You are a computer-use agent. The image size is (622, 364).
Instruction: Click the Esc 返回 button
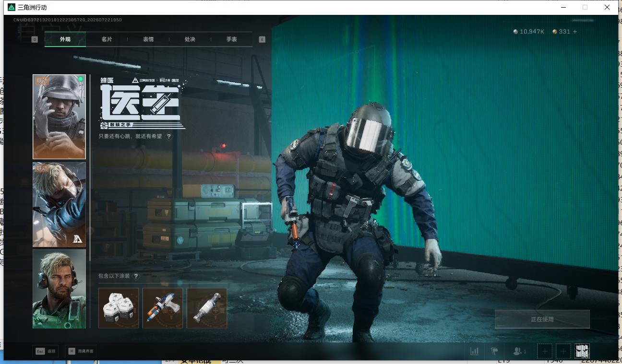(46, 351)
